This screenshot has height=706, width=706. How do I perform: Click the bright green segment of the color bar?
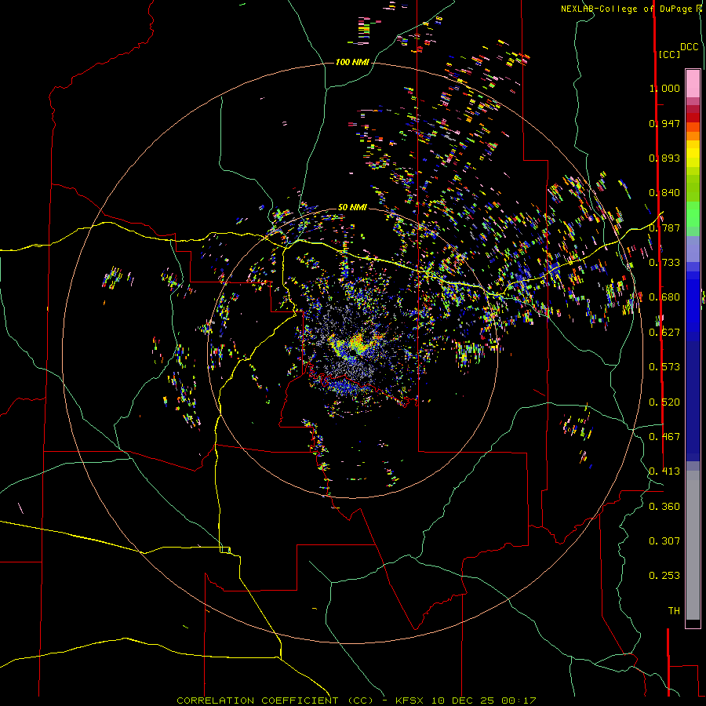[693, 214]
